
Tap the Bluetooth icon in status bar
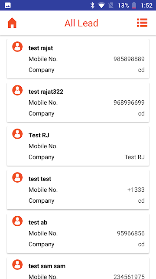pos(92,5)
